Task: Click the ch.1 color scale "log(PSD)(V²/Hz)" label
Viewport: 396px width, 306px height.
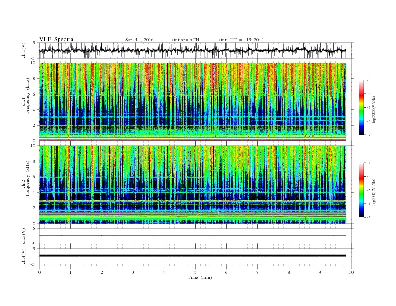Action: click(374, 109)
